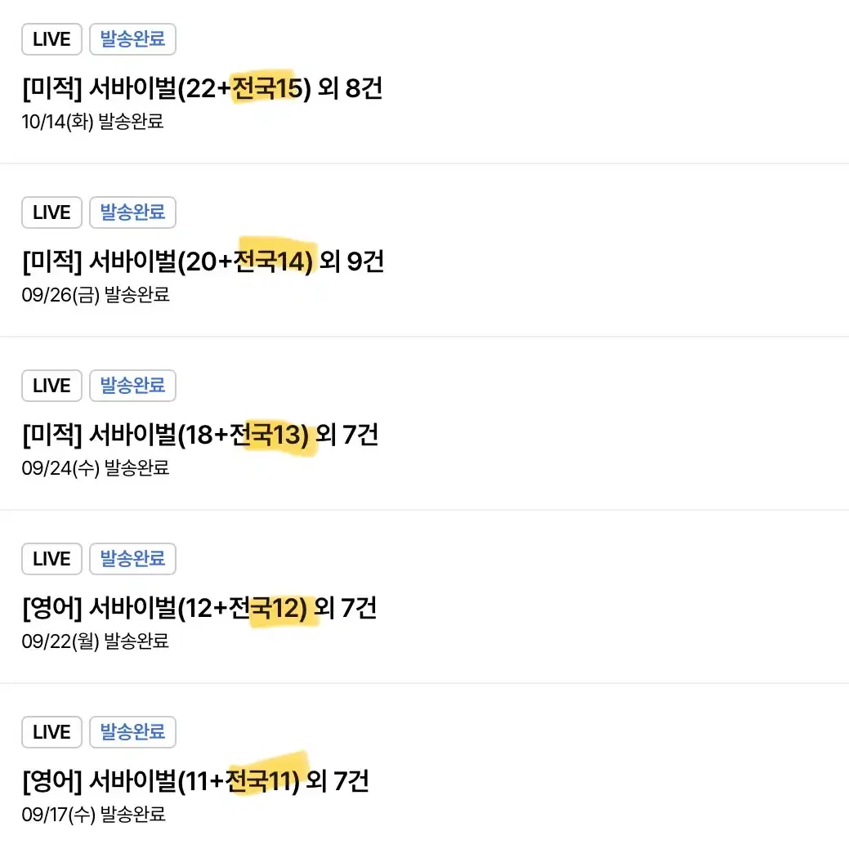Click the LIVE badge on the 전국14 entry
The image size is (849, 849).
[x=51, y=212]
